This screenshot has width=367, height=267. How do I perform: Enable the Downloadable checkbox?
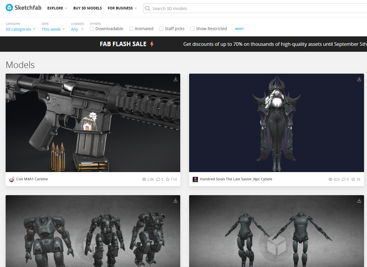tap(92, 29)
